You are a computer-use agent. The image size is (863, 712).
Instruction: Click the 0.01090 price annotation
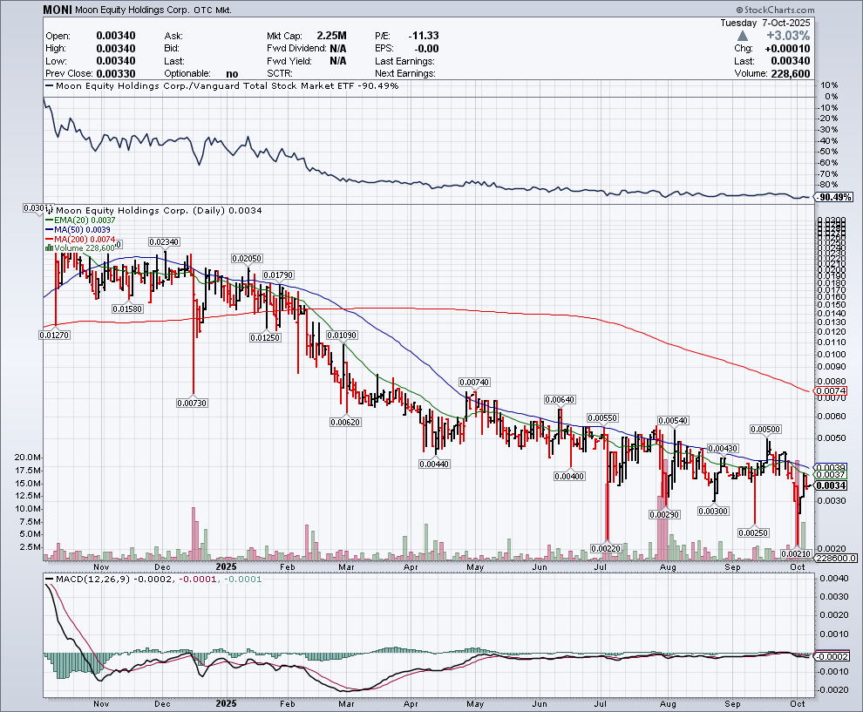[342, 336]
